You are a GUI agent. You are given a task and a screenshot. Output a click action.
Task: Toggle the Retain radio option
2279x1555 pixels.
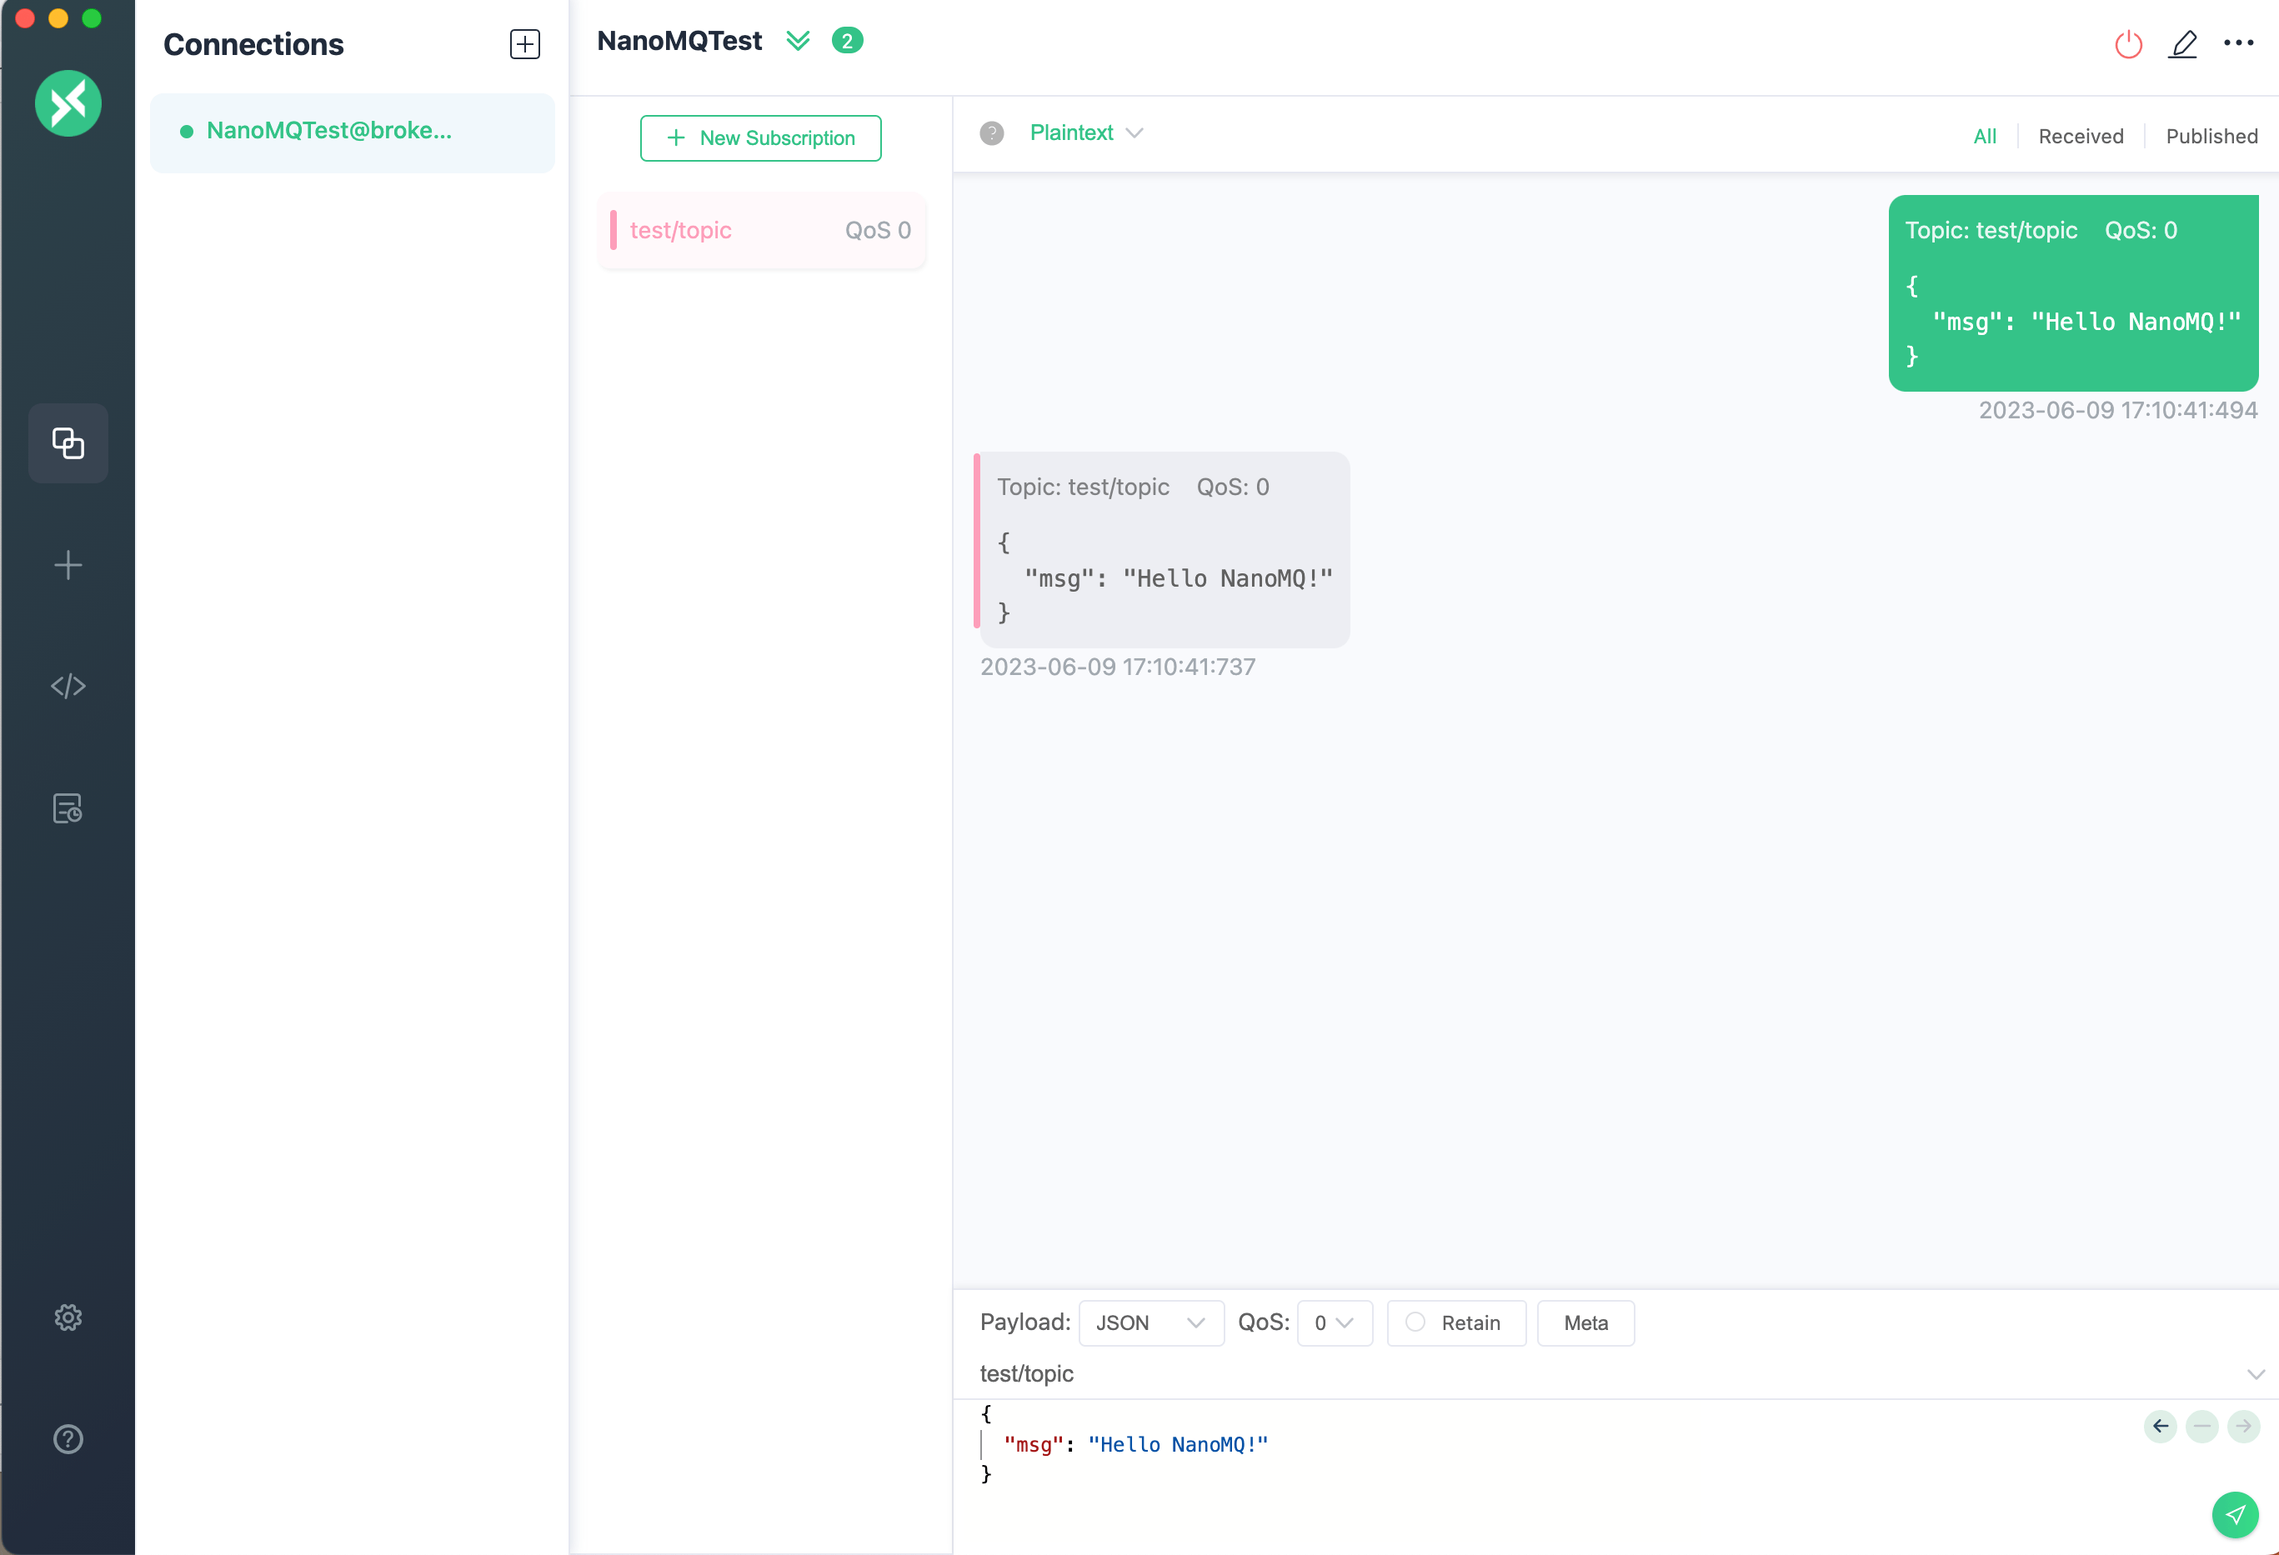tap(1416, 1322)
